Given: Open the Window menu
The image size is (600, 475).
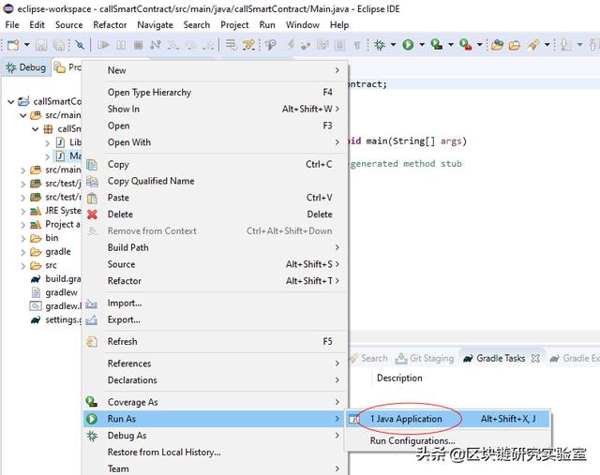Looking at the screenshot, I should 302,25.
